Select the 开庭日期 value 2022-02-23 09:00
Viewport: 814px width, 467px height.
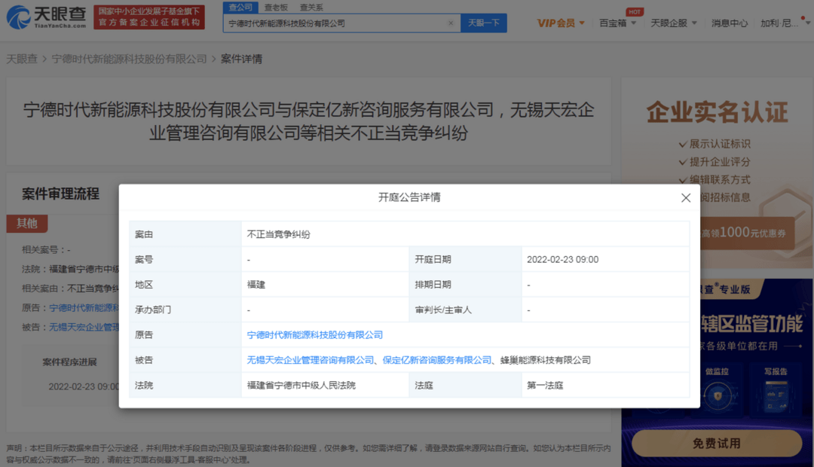tap(563, 259)
